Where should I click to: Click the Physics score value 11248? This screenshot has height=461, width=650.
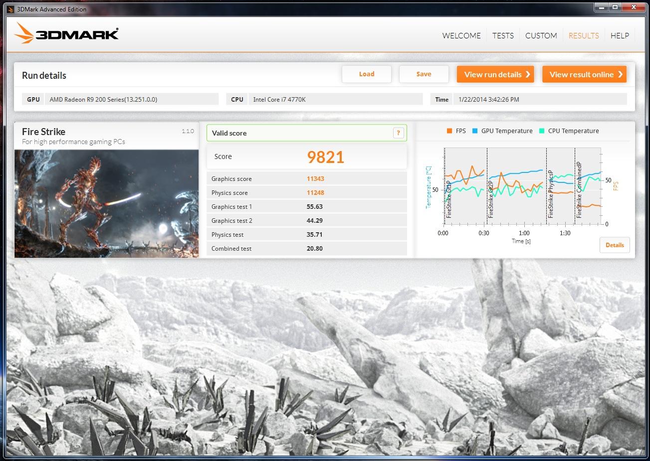tap(315, 193)
